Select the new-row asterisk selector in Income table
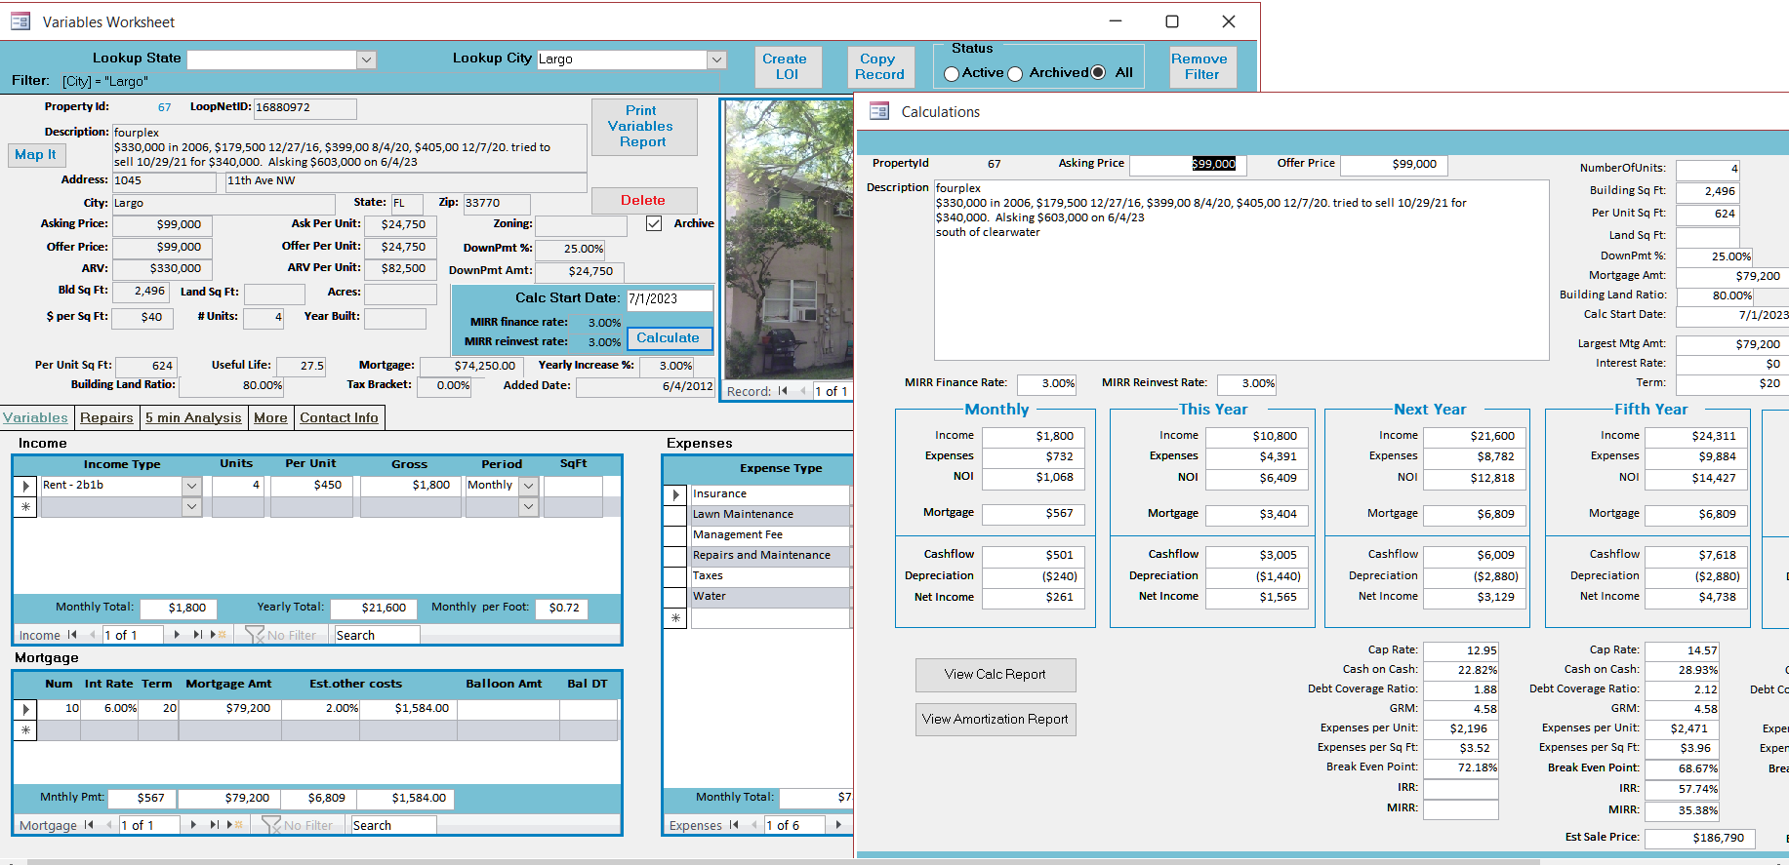The image size is (1789, 865). 25,507
